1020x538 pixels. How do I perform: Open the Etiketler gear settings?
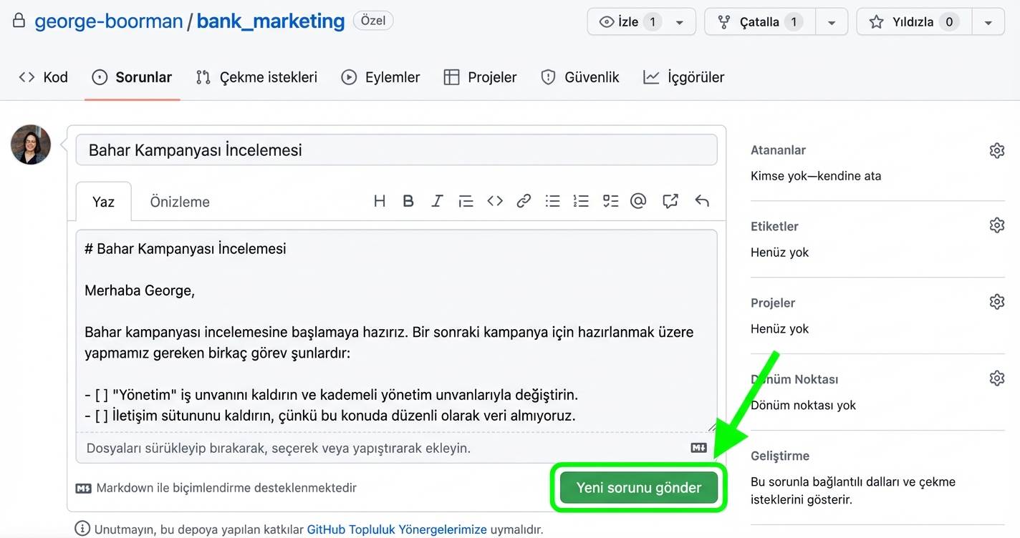click(x=996, y=226)
